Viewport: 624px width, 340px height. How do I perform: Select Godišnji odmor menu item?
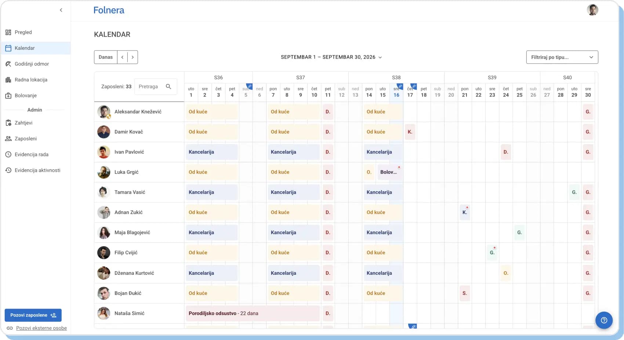tap(36, 64)
